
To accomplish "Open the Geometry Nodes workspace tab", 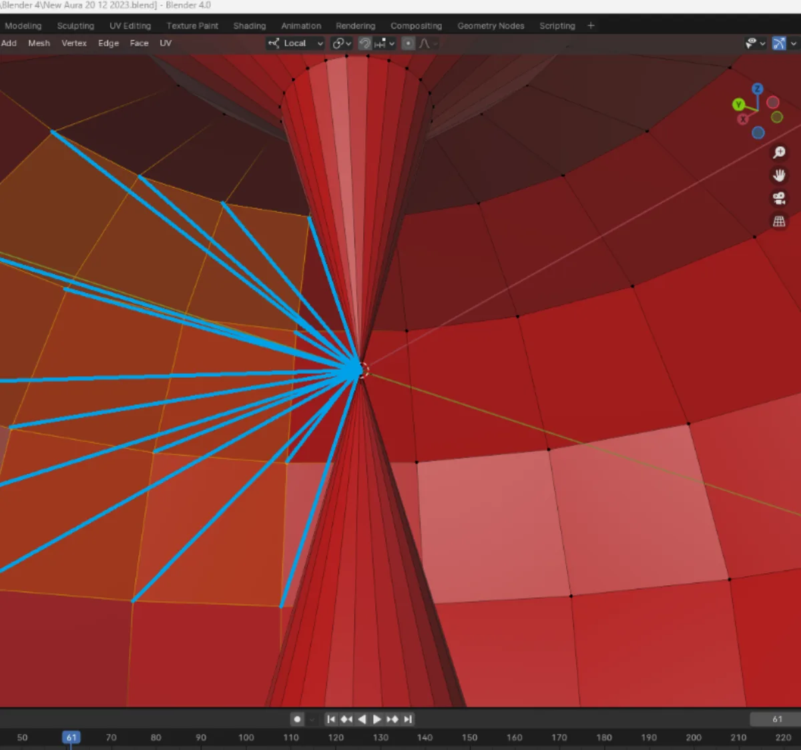I will click(491, 26).
